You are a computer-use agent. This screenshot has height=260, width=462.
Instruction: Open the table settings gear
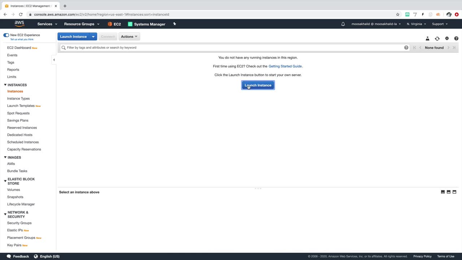tap(447, 38)
